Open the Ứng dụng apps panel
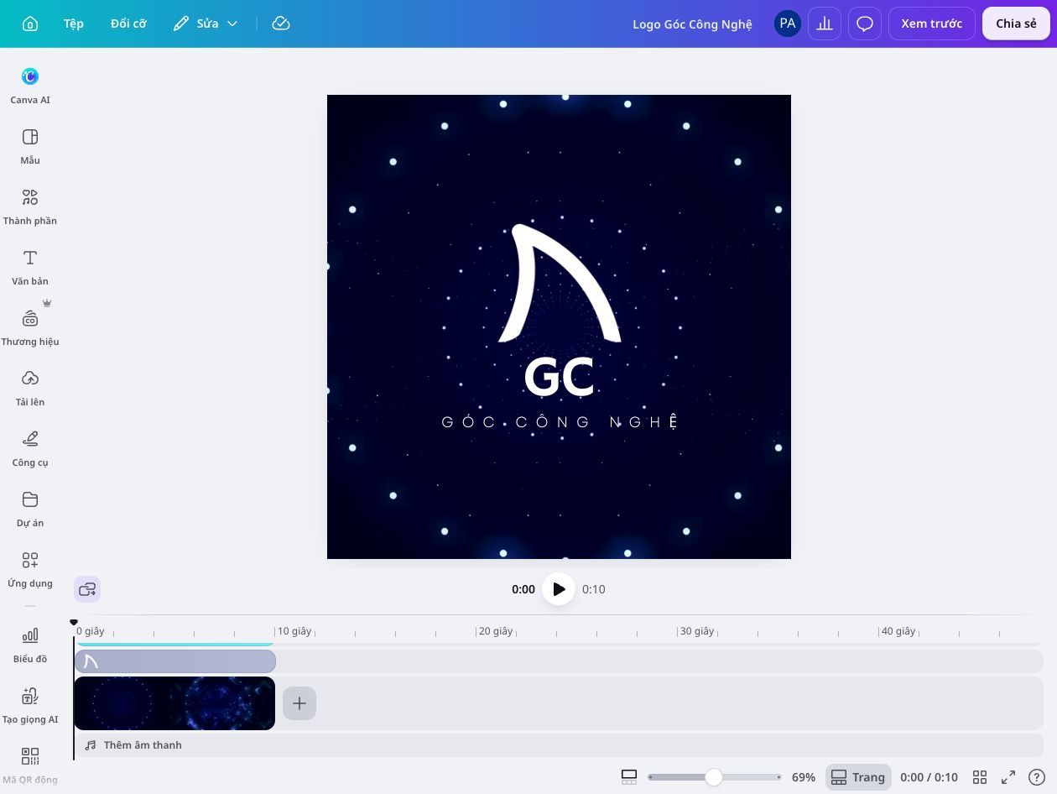 (30, 569)
